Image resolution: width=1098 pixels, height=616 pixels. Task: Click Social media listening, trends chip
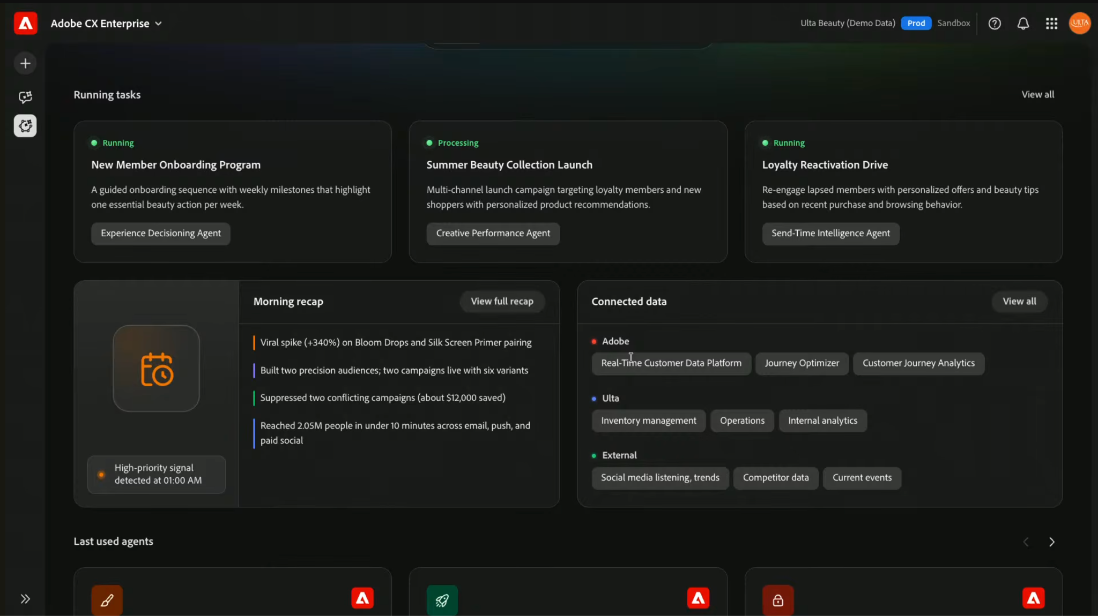tap(660, 478)
